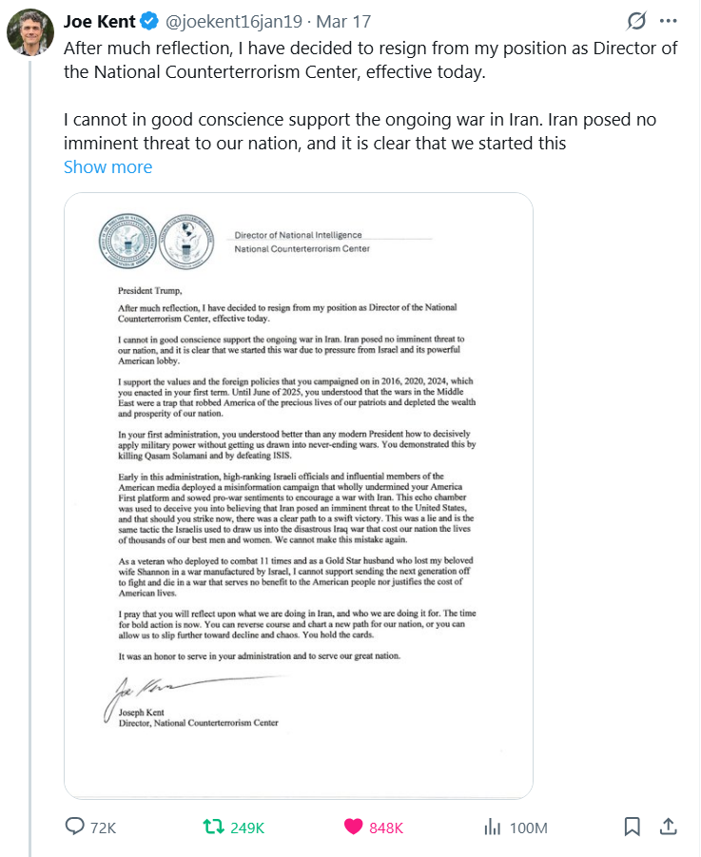Click the 848K likes count

click(x=386, y=828)
